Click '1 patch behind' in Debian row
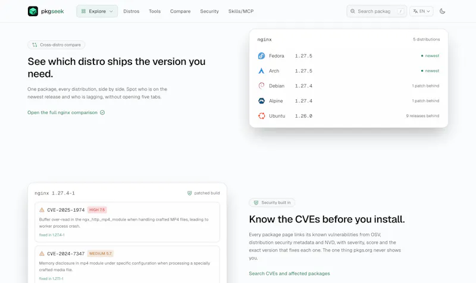 pos(425,86)
